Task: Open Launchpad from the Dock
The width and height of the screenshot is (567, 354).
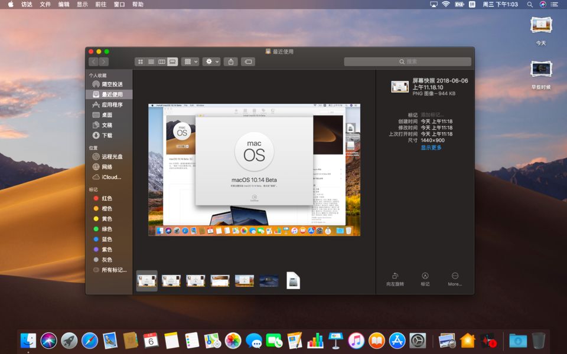Action: click(x=69, y=340)
